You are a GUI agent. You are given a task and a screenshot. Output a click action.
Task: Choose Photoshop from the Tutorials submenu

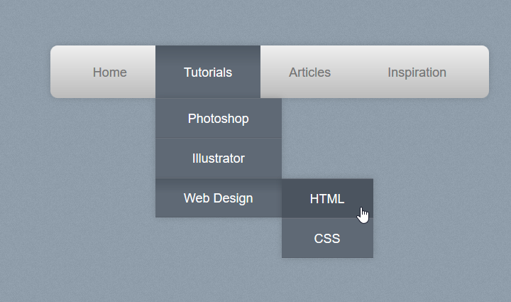coord(218,119)
